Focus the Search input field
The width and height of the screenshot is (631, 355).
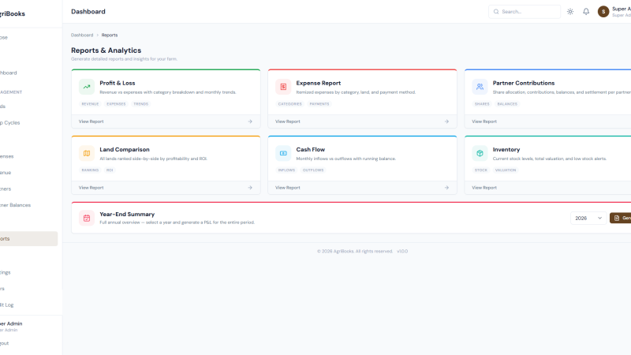click(x=525, y=12)
